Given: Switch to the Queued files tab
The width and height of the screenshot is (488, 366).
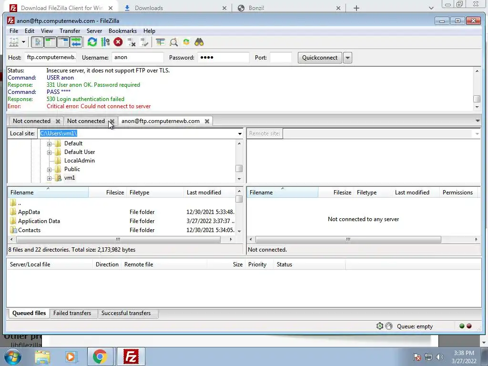Looking at the screenshot, I should 29,313.
